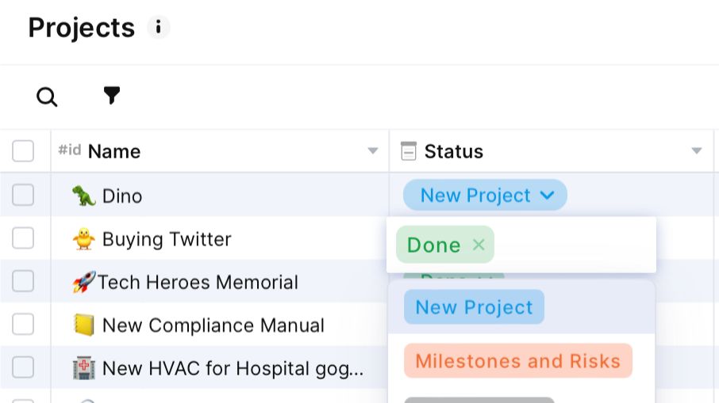Click the Status column type icon
719x403 pixels.
coord(408,151)
